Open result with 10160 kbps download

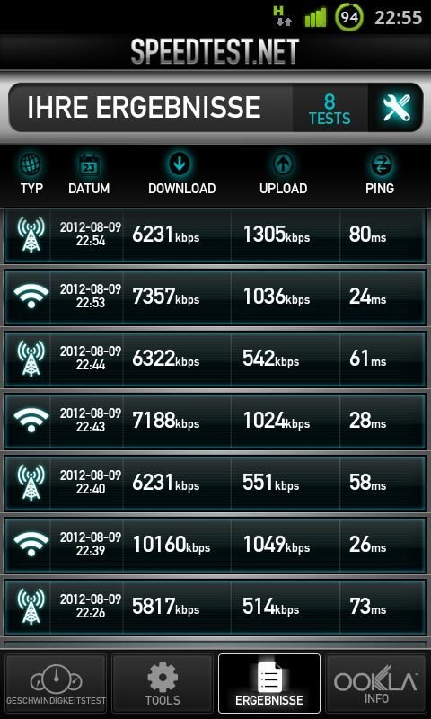pyautogui.click(x=215, y=544)
